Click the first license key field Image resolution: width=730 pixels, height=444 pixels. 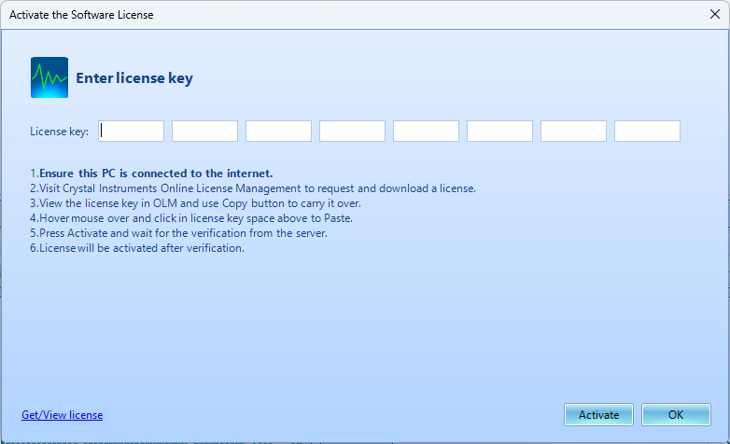pyautogui.click(x=132, y=131)
